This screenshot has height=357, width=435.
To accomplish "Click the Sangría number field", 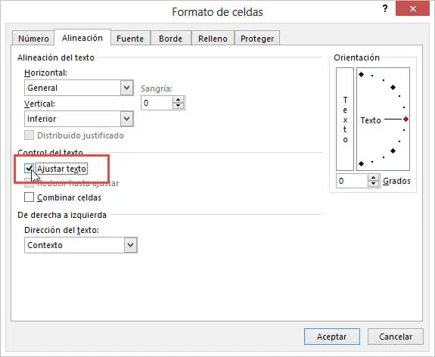I will 157,103.
